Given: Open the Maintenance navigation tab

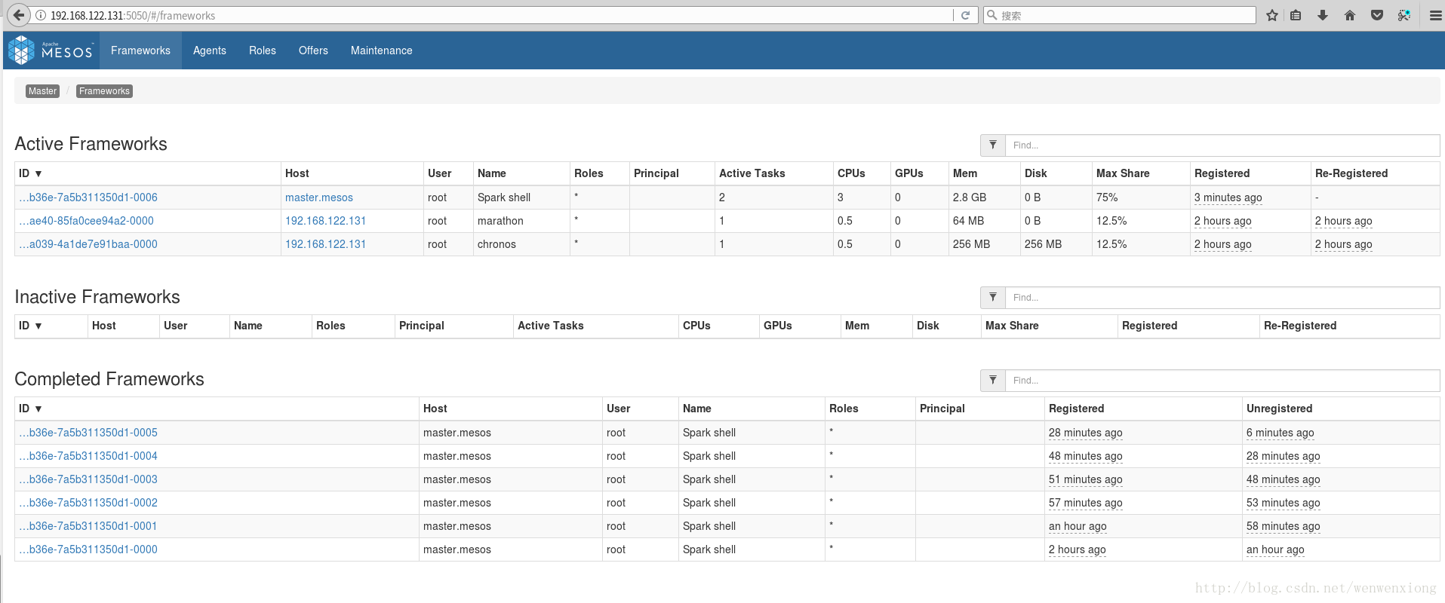Looking at the screenshot, I should pos(381,51).
